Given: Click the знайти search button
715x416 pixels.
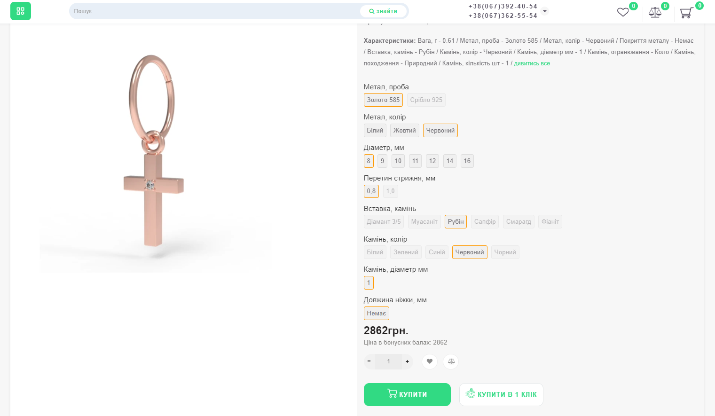Looking at the screenshot, I should pos(383,11).
